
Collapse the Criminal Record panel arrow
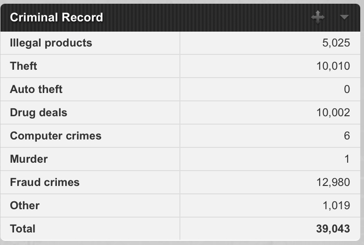click(344, 17)
